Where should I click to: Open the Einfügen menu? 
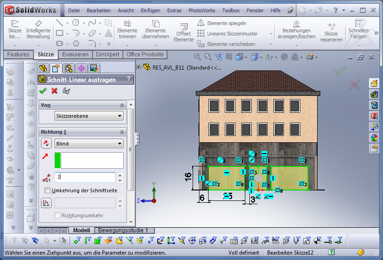click(150, 10)
